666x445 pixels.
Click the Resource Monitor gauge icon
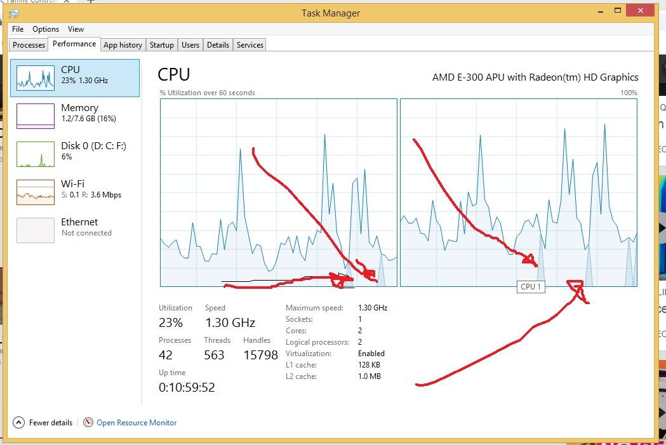(88, 423)
